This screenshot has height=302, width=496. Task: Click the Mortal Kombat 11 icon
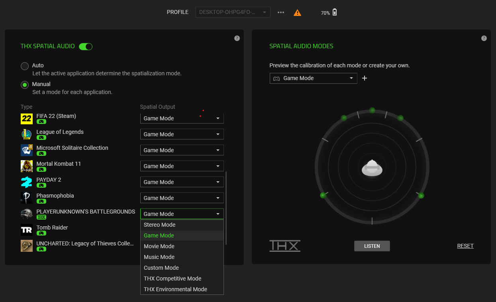click(27, 166)
